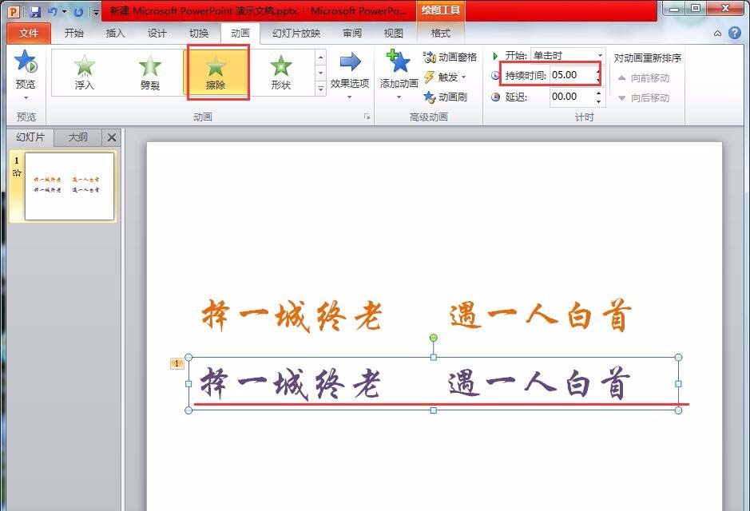Screen dimensions: 750x511
Task: Click the green rotation handle of textbox
Action: pyautogui.click(x=434, y=338)
